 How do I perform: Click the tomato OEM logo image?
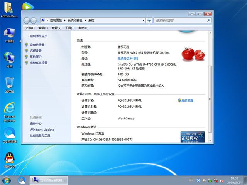pos(193,54)
